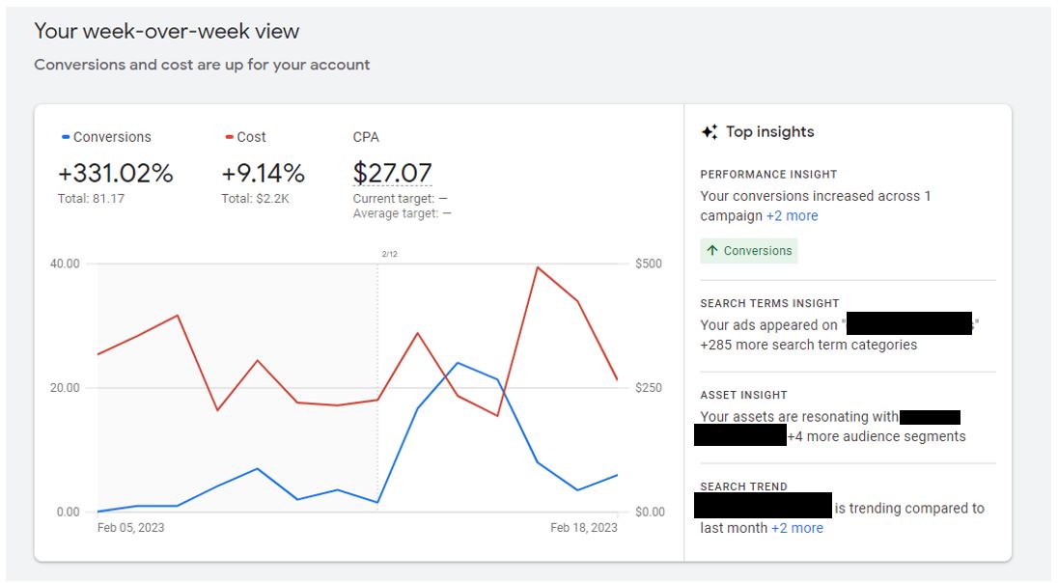1058x583 pixels.
Task: Click the Feb 05, 2023 axis date
Action: [131, 528]
